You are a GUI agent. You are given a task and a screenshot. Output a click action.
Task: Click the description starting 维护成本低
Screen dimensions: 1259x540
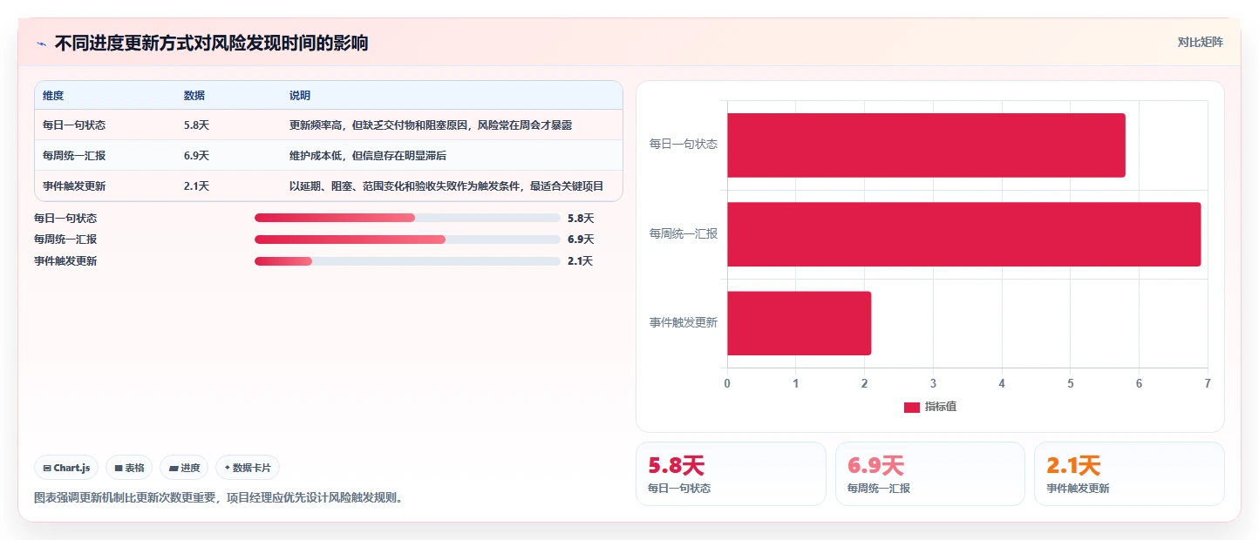tap(368, 156)
